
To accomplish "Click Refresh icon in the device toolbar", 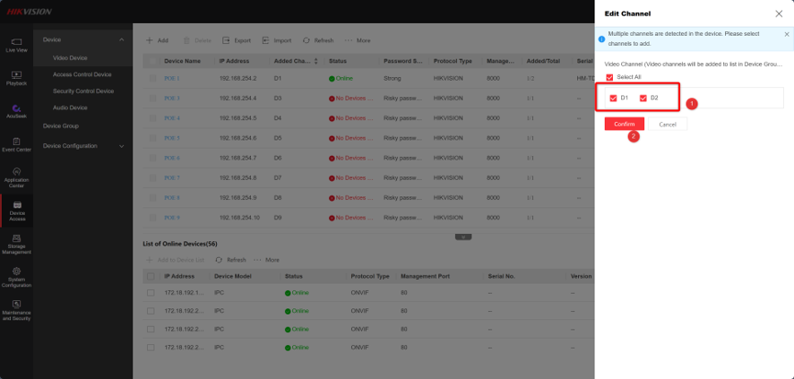I will (306, 40).
